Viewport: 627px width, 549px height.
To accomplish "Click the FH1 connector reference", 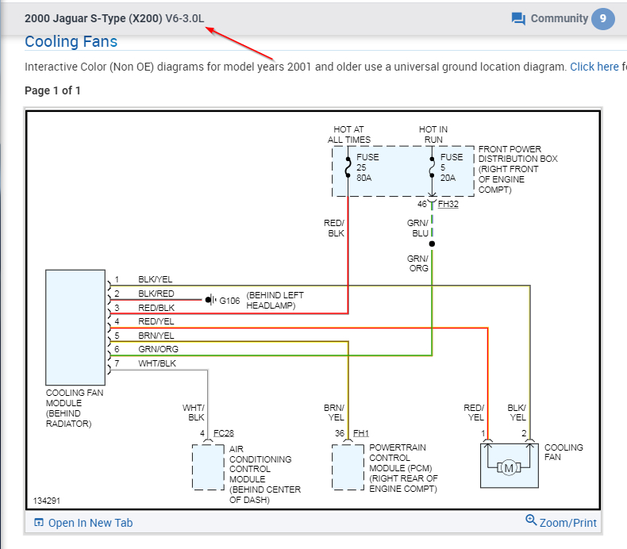I will click(360, 433).
